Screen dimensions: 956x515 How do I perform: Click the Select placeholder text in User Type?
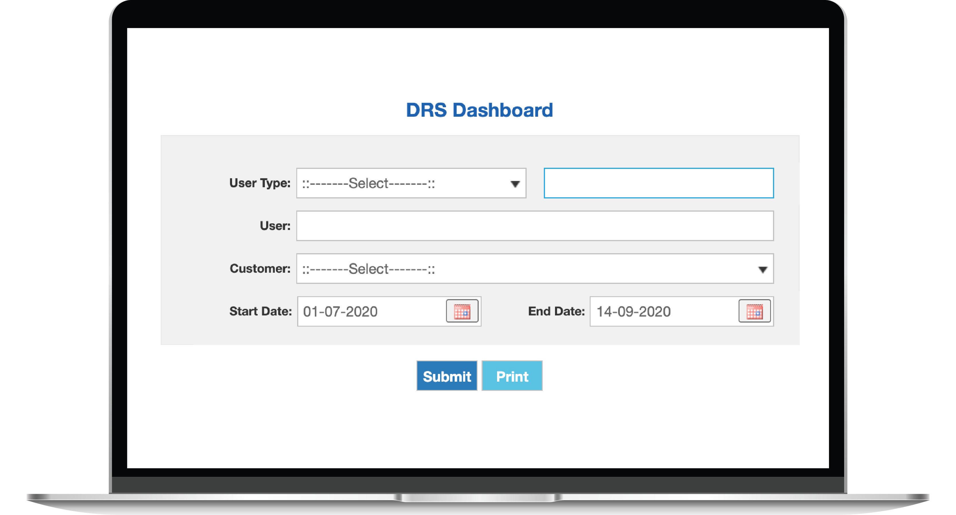(368, 183)
